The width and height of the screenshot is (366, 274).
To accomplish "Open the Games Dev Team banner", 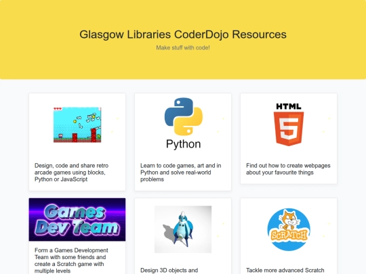I will coord(77,219).
